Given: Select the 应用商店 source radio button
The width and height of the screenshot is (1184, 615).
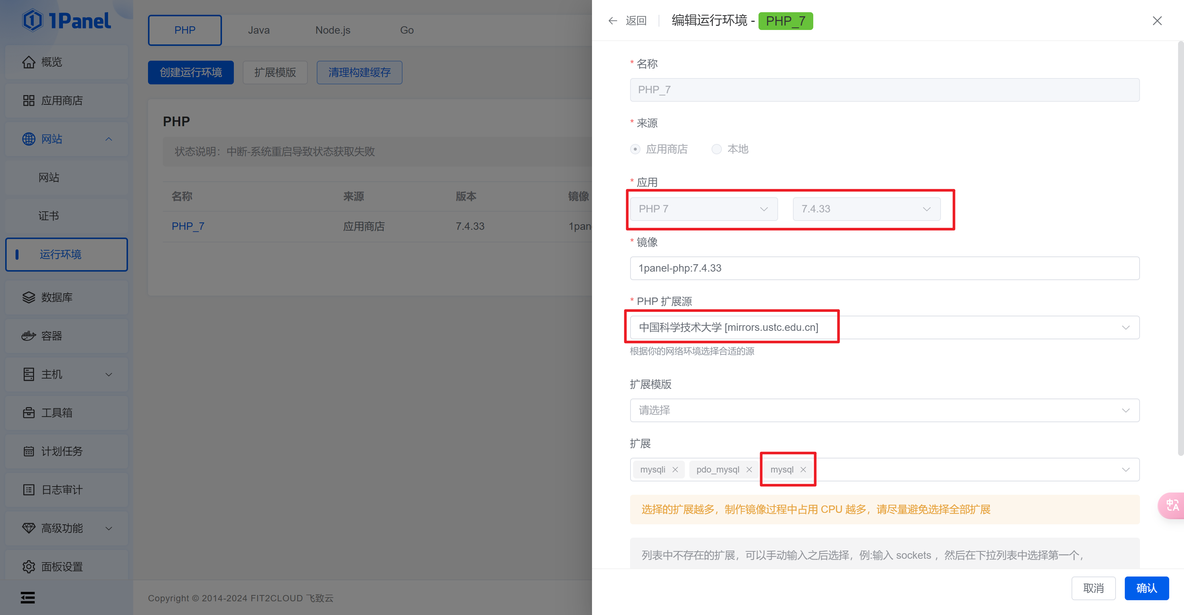Looking at the screenshot, I should (x=635, y=149).
